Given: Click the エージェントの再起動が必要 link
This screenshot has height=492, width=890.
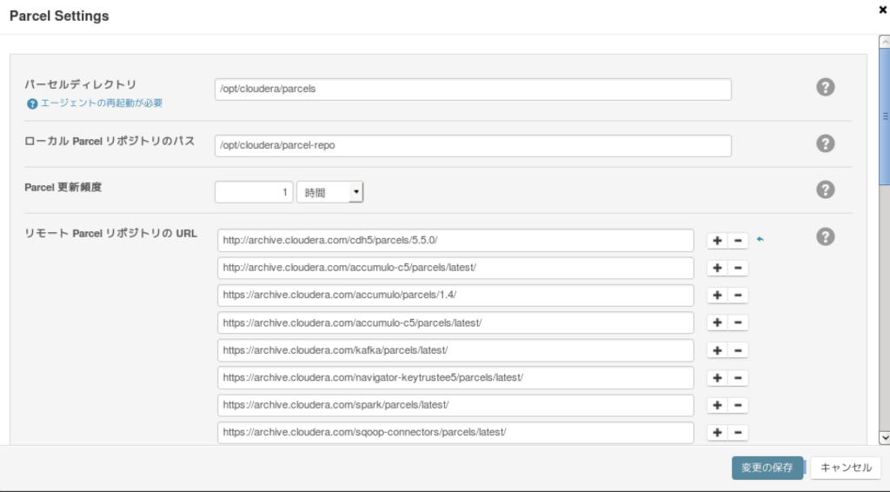Looking at the screenshot, I should (x=102, y=103).
